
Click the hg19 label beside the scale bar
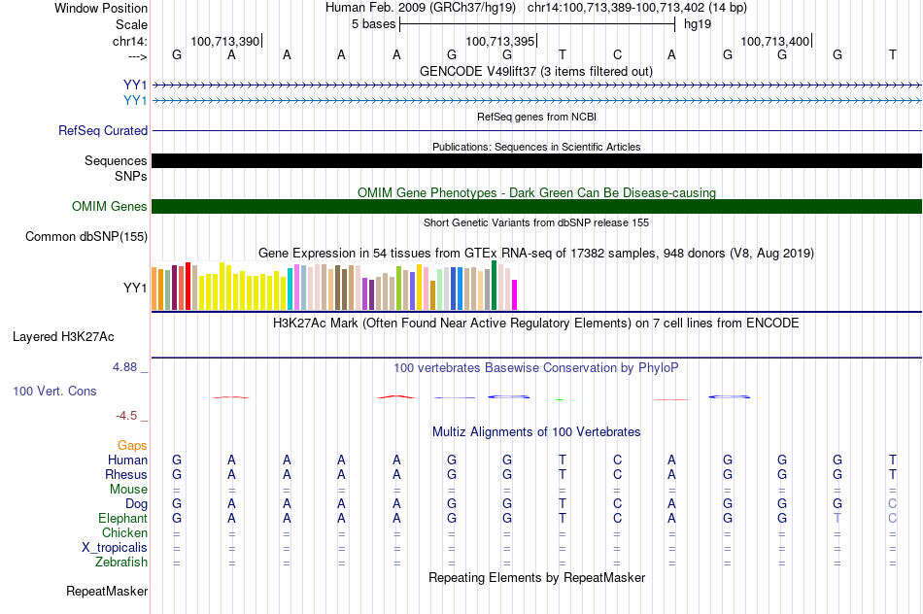(698, 24)
